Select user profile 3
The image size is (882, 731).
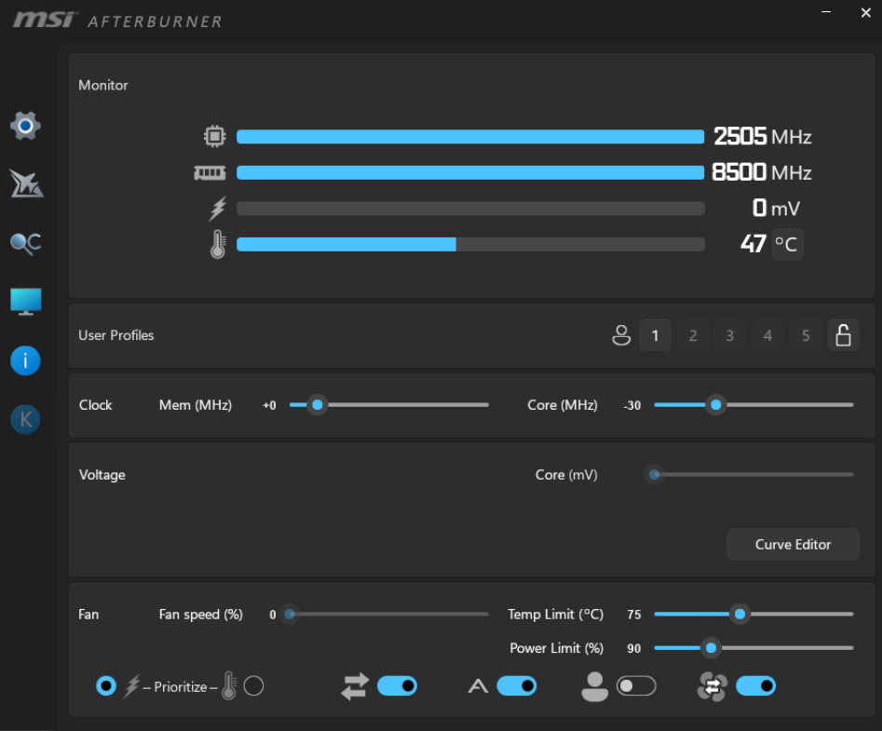click(x=730, y=335)
